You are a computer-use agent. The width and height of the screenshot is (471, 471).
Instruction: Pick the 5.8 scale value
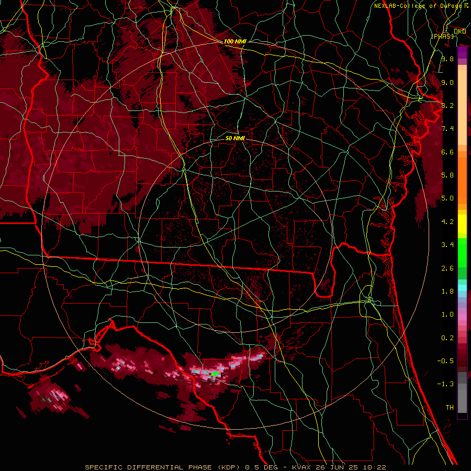click(447, 175)
